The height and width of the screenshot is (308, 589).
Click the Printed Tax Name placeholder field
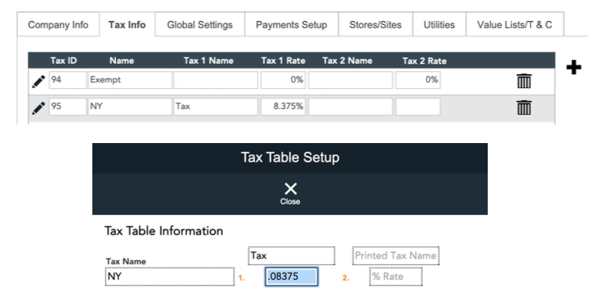[395, 256]
